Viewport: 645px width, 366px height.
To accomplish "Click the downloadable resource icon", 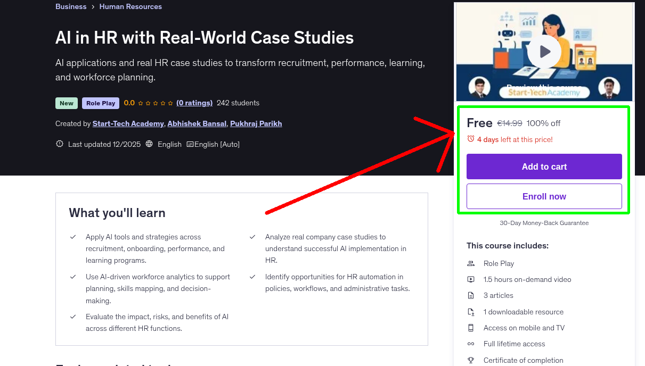I will (x=471, y=312).
